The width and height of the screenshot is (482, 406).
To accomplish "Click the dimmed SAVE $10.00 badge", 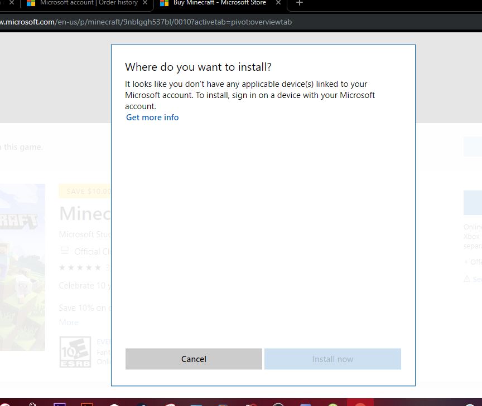I will click(x=85, y=192).
